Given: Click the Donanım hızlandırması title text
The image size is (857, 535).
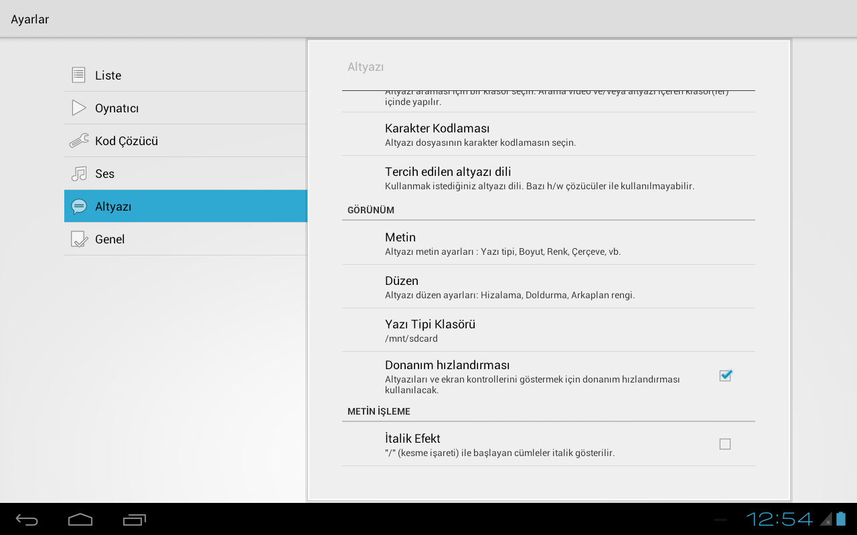Looking at the screenshot, I should pos(447,365).
